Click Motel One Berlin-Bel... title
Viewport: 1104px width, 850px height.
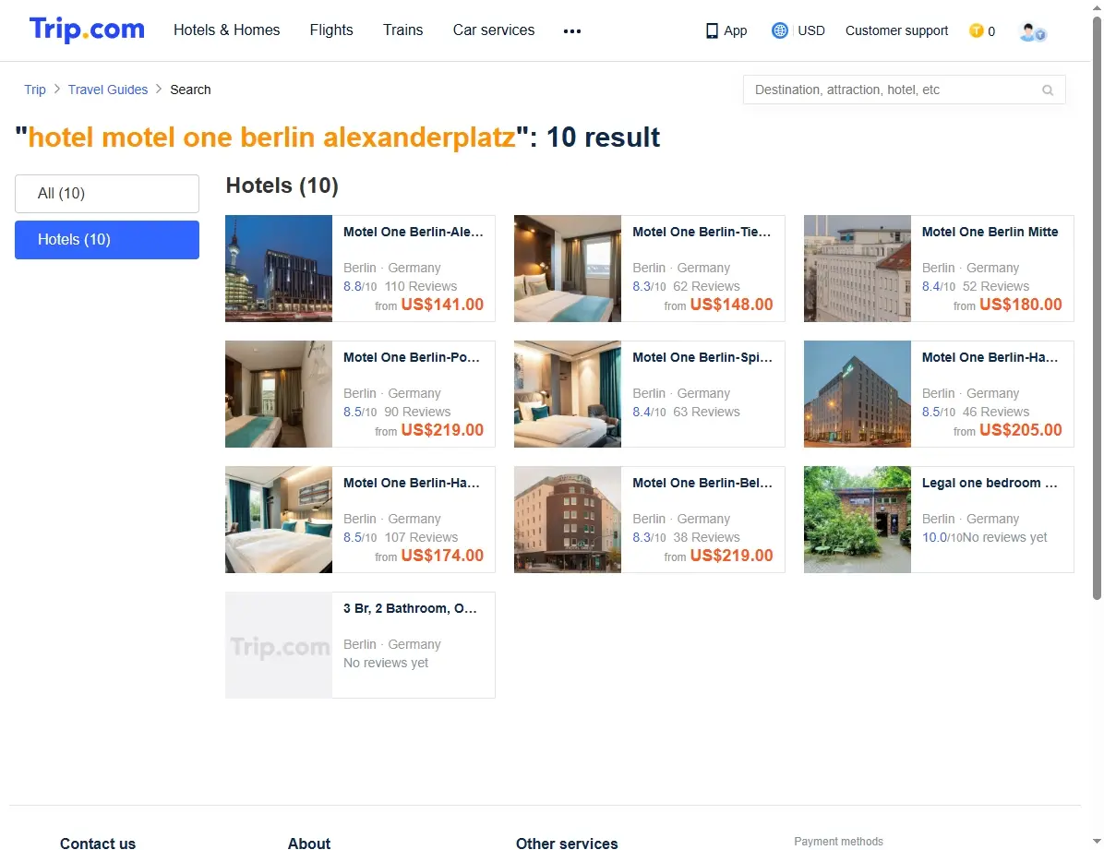(x=702, y=483)
